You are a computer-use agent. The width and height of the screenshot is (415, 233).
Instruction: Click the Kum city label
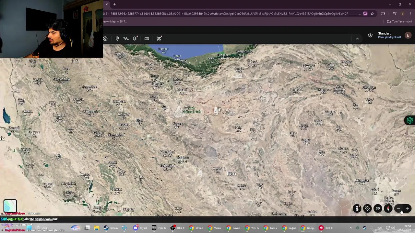tap(165, 107)
